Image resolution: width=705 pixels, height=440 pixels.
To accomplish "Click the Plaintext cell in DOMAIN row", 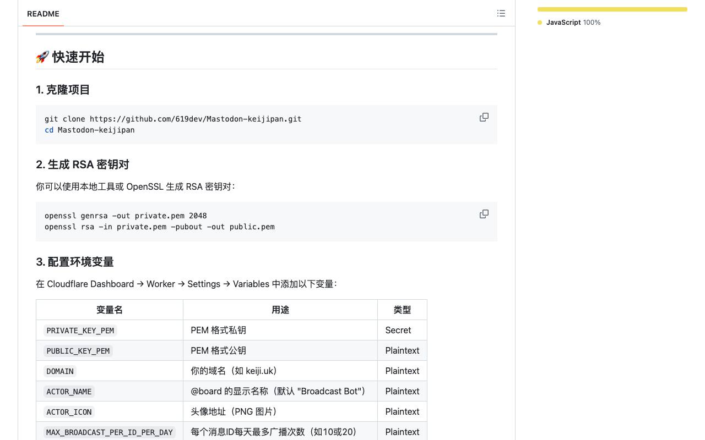I will [402, 371].
